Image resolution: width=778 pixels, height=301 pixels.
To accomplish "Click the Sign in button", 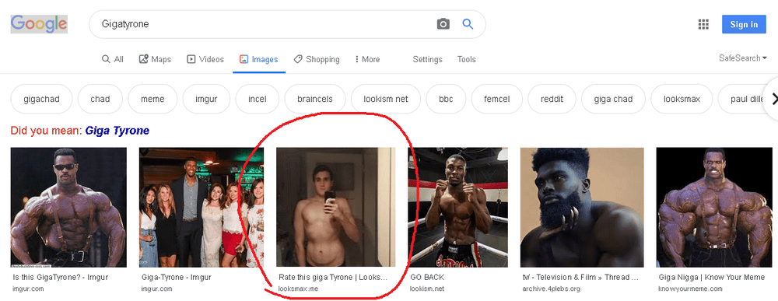I will click(744, 24).
